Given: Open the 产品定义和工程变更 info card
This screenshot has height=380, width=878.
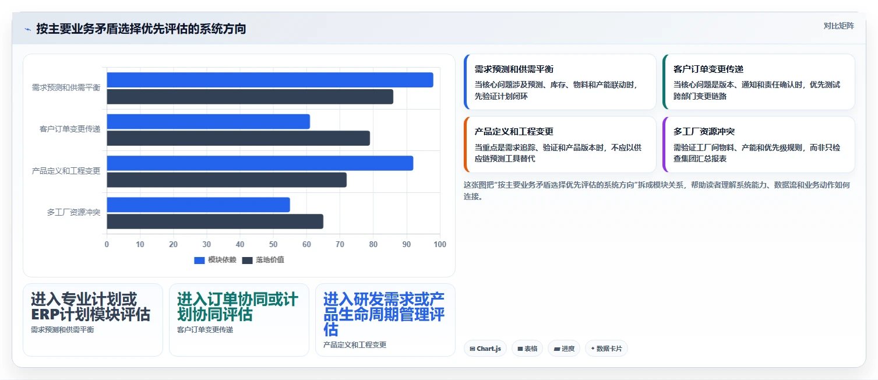Looking at the screenshot, I should click(x=560, y=145).
